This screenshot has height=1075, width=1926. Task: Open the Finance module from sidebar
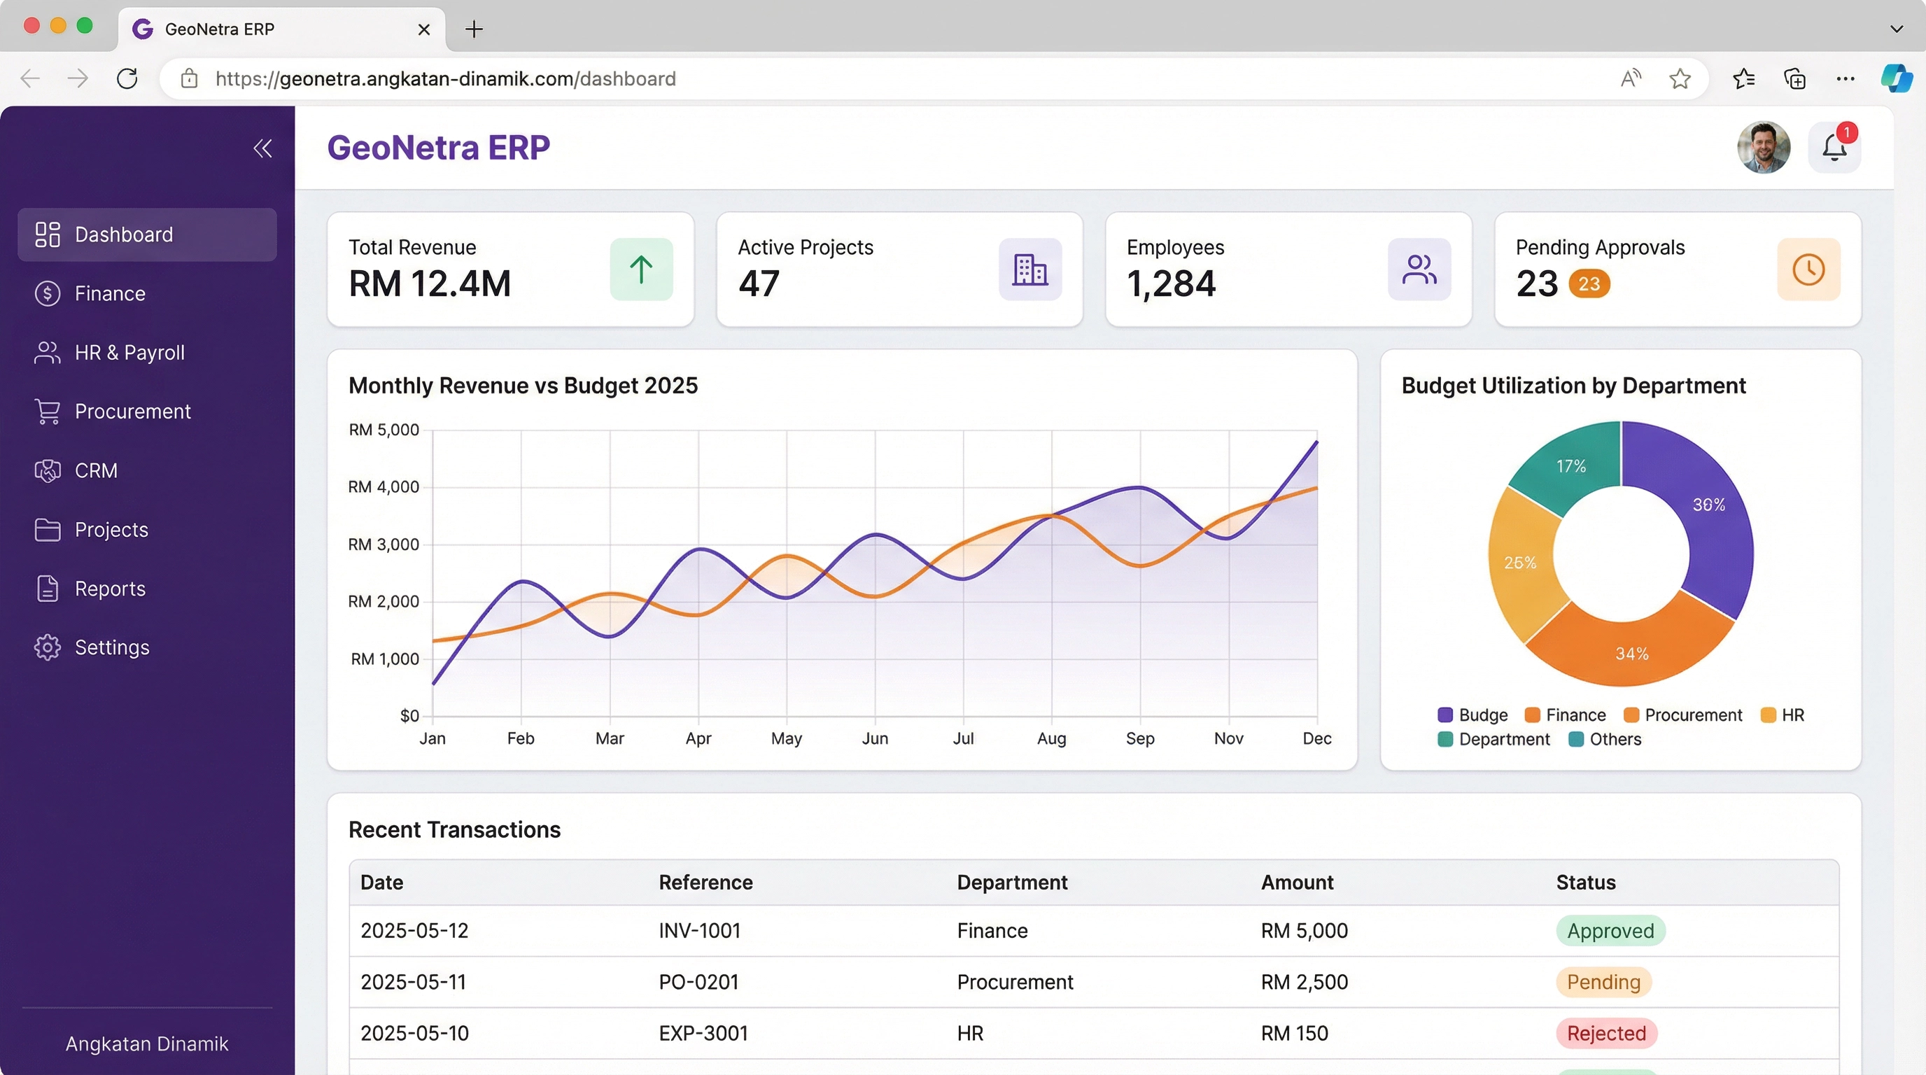[x=109, y=293]
